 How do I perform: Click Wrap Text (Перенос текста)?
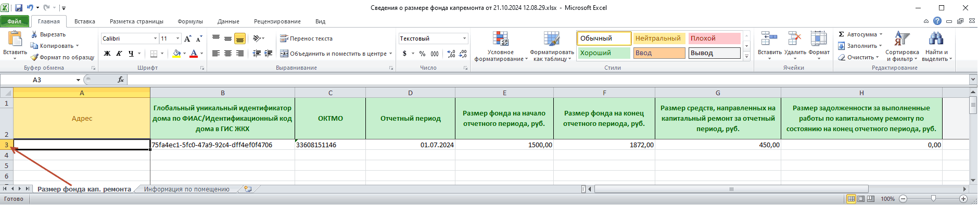tap(307, 39)
